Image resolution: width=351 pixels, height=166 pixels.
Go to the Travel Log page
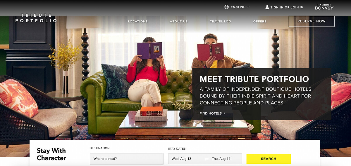(220, 22)
